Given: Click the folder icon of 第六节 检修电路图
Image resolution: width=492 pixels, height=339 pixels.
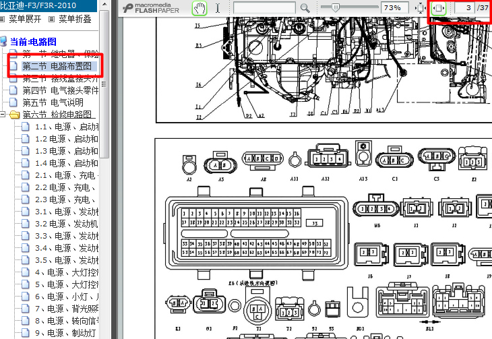Looking at the screenshot, I should click(x=14, y=115).
